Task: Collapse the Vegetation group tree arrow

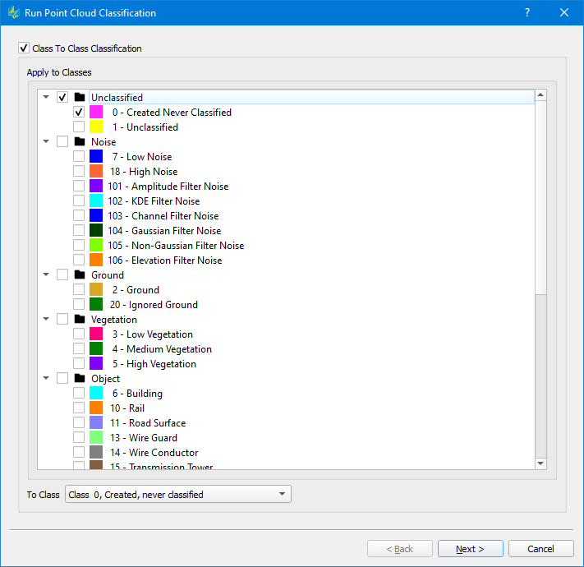Action: (46, 320)
